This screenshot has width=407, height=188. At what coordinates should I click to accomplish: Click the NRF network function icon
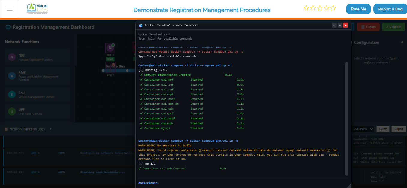(x=12, y=57)
